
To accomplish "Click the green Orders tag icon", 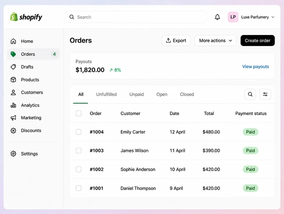I will (13, 54).
